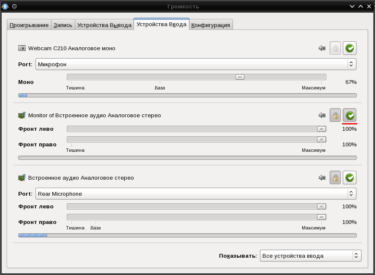Set Webcam C210 as default input

click(x=350, y=49)
